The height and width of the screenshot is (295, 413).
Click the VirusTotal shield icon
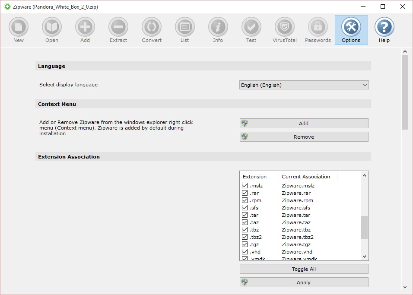[284, 27]
